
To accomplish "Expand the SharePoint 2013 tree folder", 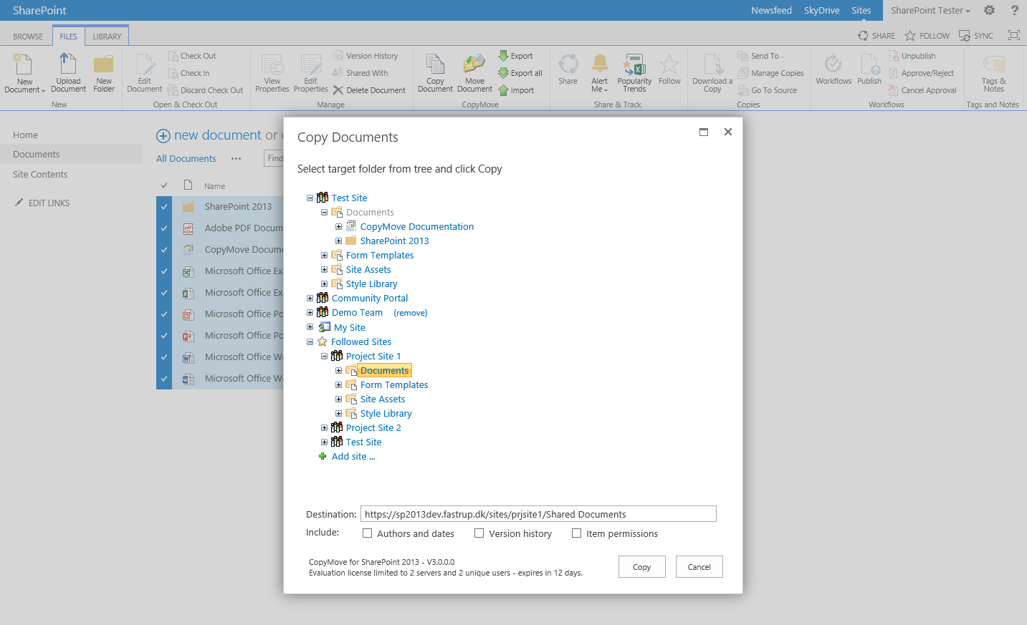I will click(338, 241).
